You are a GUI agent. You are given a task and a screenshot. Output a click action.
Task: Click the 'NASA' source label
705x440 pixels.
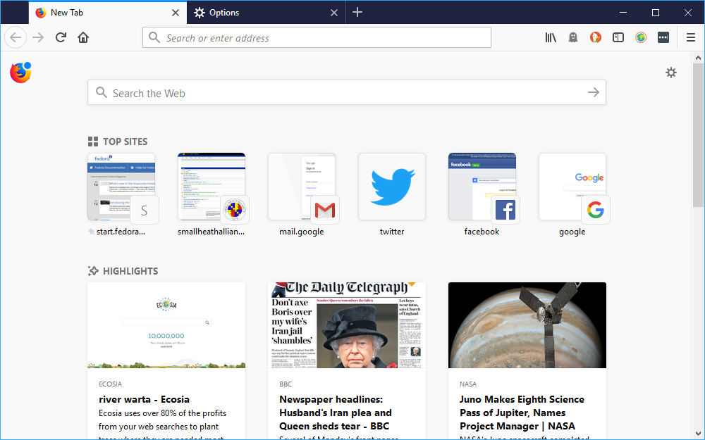pyautogui.click(x=468, y=384)
